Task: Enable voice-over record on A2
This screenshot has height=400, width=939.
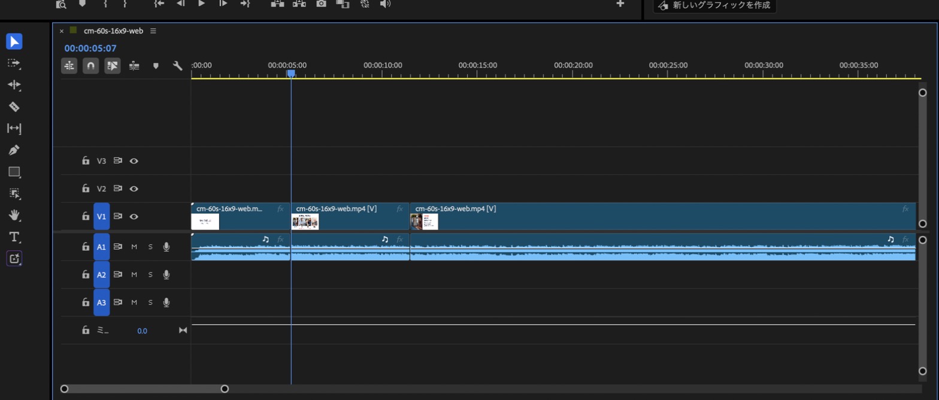Action: coord(166,275)
